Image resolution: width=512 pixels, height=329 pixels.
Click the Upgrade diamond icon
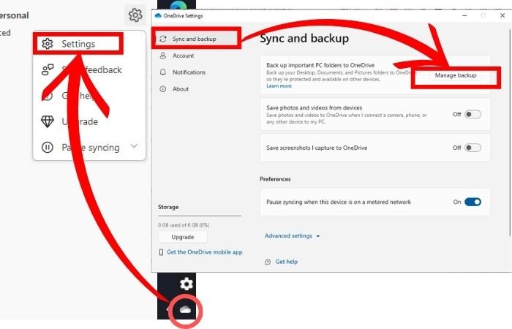pos(48,121)
